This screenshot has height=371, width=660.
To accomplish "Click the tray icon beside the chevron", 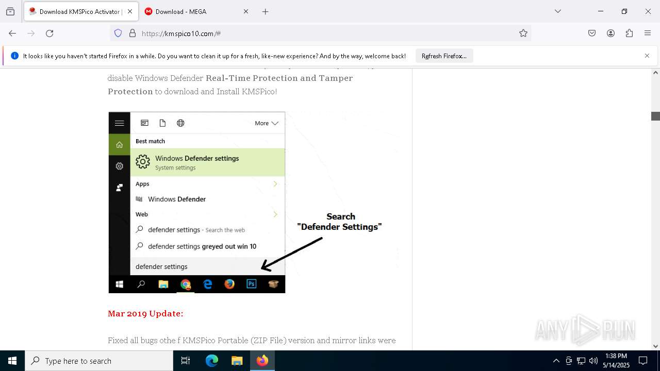I will coord(569,361).
